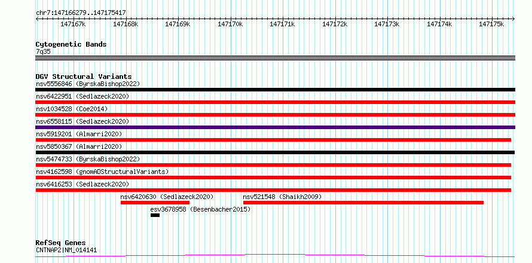
Task: Click the nsv5850367 (Almarri2020) label
Action: pos(79,146)
